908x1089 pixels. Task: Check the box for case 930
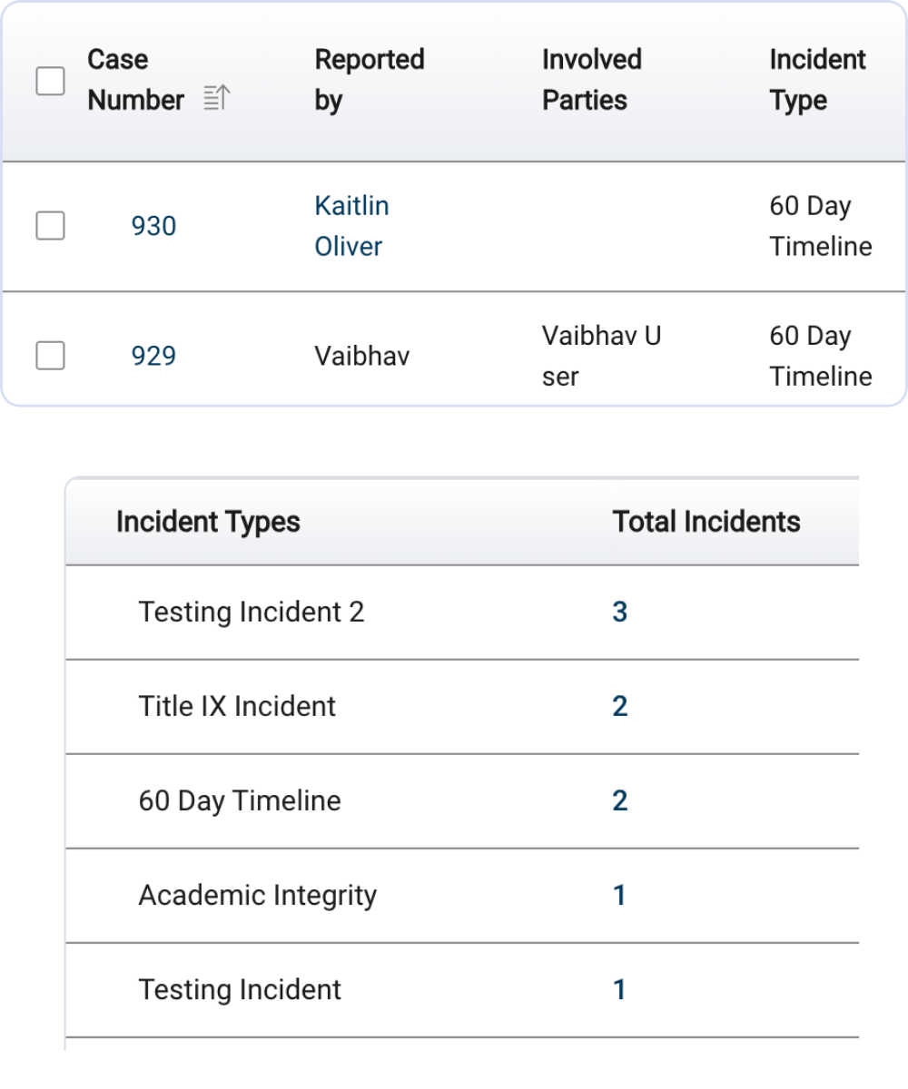tap(50, 226)
